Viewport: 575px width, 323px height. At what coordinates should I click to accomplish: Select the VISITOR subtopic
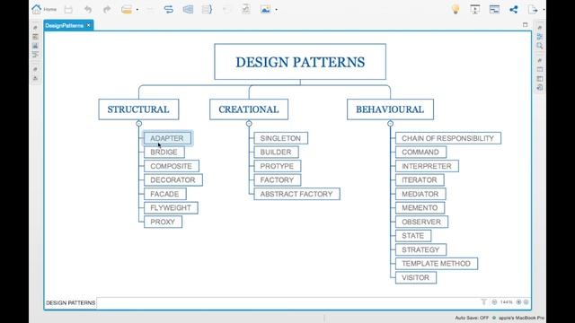point(415,277)
